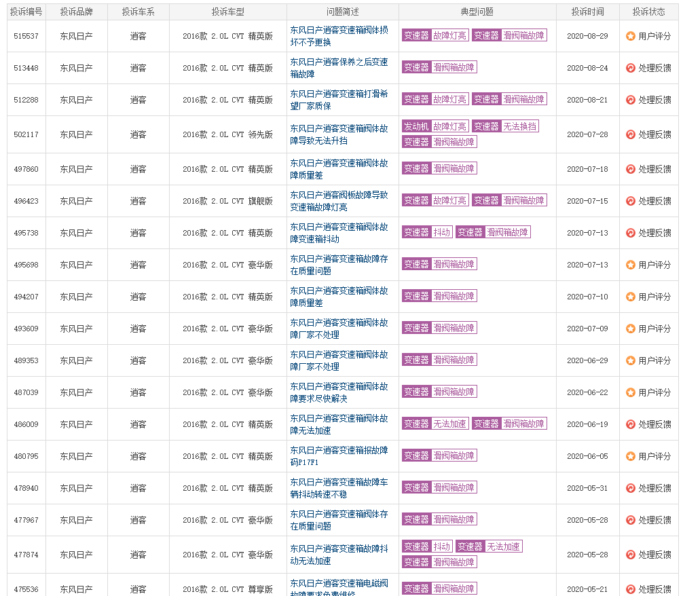Click the 发动机 故障灯亮 tag

tap(435, 126)
